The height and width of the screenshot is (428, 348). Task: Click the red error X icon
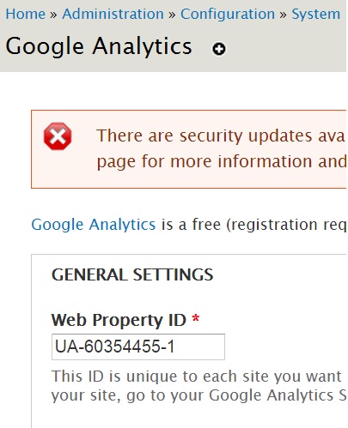point(58,136)
